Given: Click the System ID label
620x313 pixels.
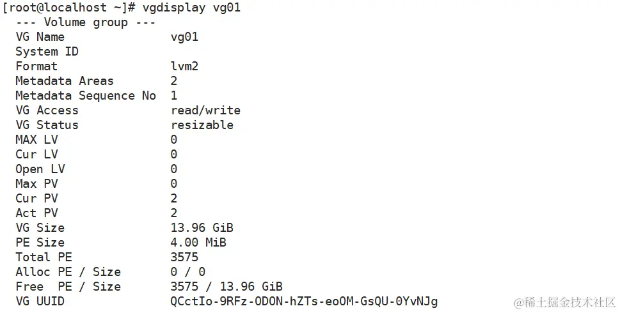Looking at the screenshot, I should pyautogui.click(x=47, y=52).
